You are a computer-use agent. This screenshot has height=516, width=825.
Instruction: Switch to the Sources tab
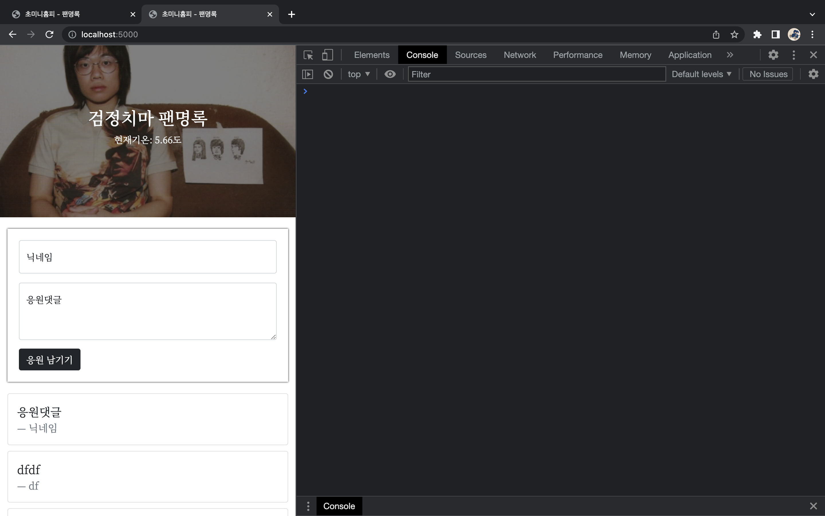click(x=470, y=55)
